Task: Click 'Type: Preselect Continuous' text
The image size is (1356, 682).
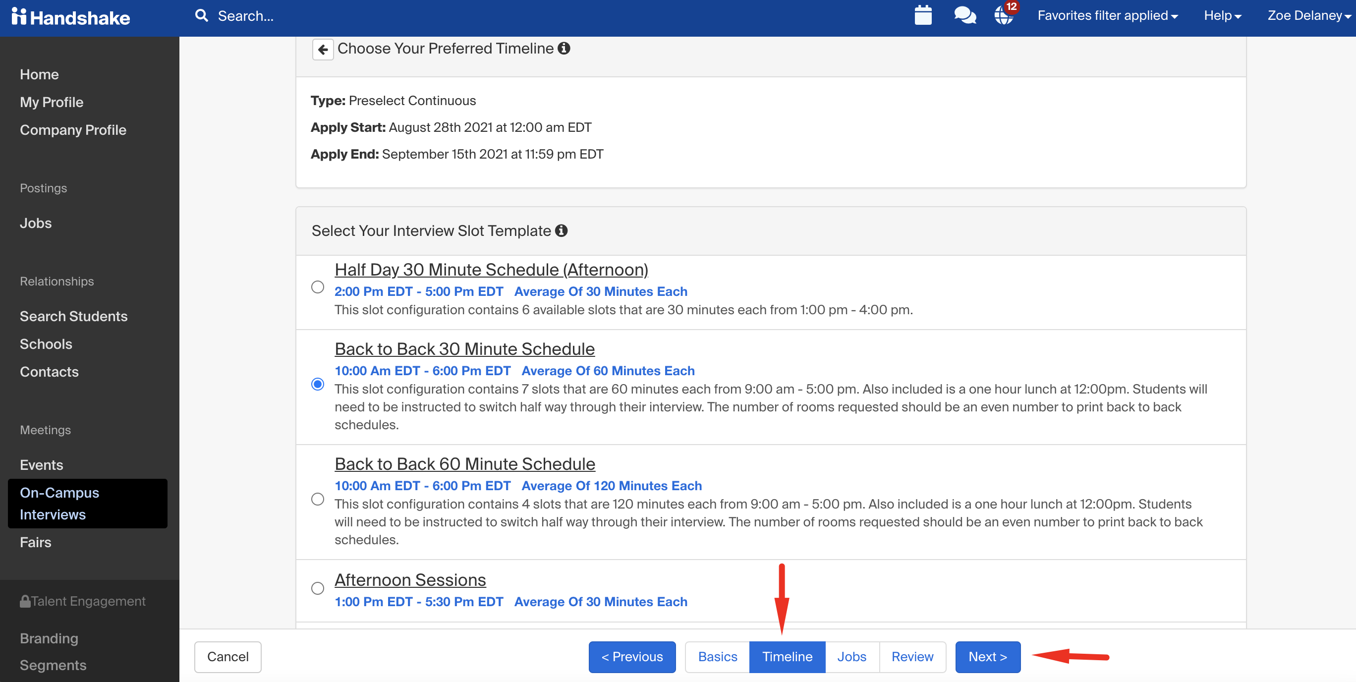Action: [x=393, y=101]
